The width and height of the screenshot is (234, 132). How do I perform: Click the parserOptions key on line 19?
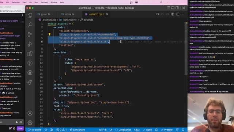click(x=63, y=88)
